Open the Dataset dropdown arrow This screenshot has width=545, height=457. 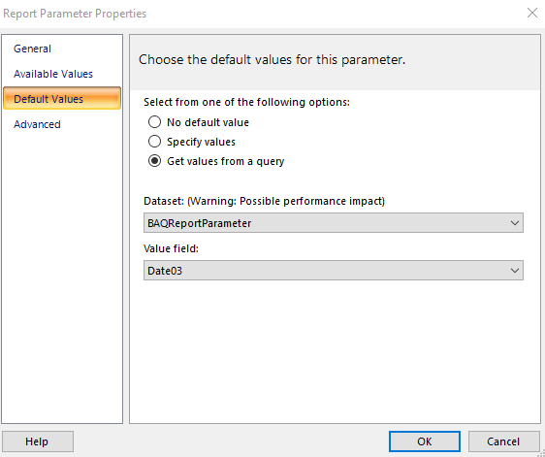[515, 223]
